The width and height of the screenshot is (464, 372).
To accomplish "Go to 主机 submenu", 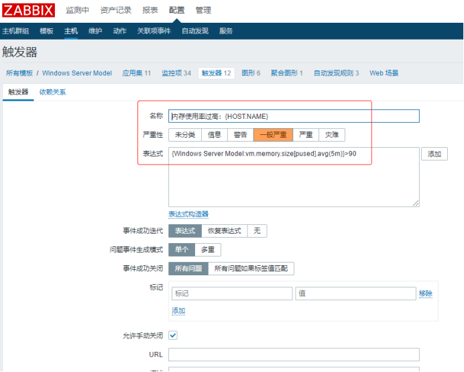I will 71,31.
